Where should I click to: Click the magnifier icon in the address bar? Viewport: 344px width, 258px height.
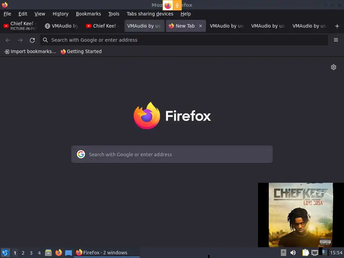click(45, 40)
